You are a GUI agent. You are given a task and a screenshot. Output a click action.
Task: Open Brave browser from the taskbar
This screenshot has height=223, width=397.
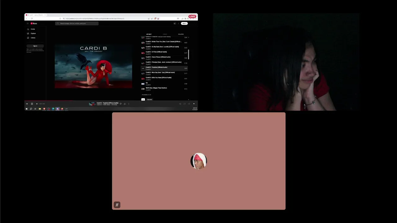[x=44, y=109]
